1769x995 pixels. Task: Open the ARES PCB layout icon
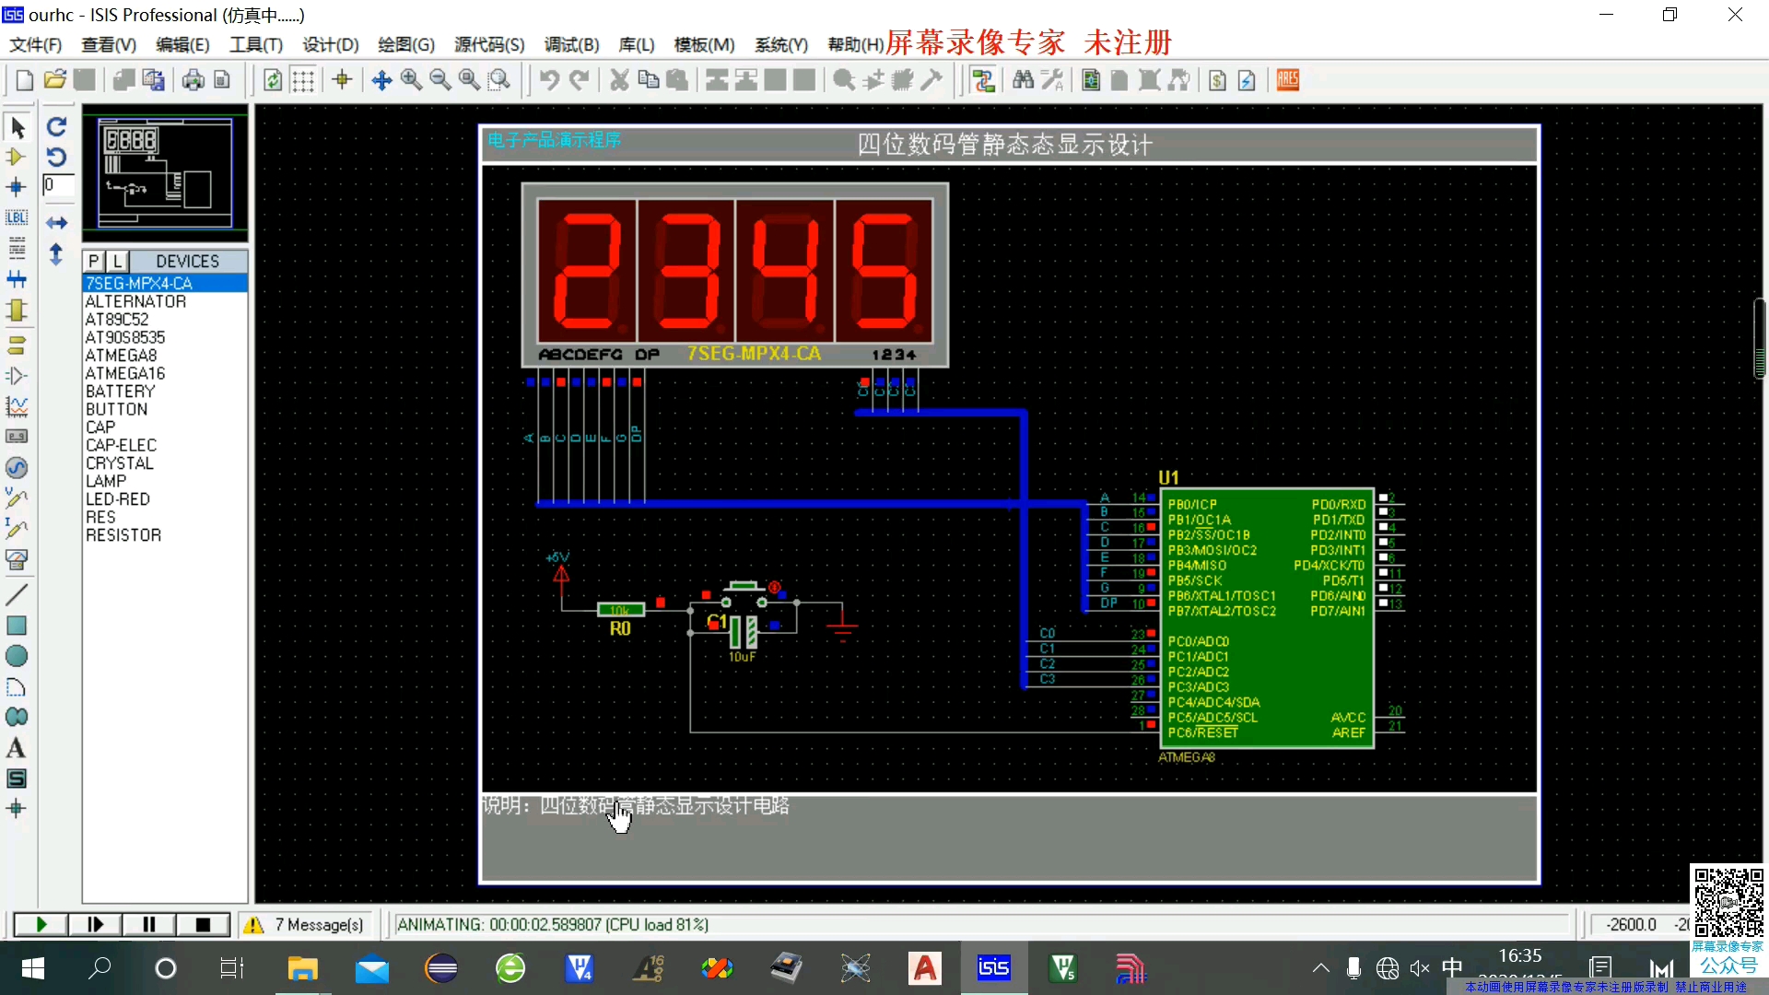click(1287, 80)
